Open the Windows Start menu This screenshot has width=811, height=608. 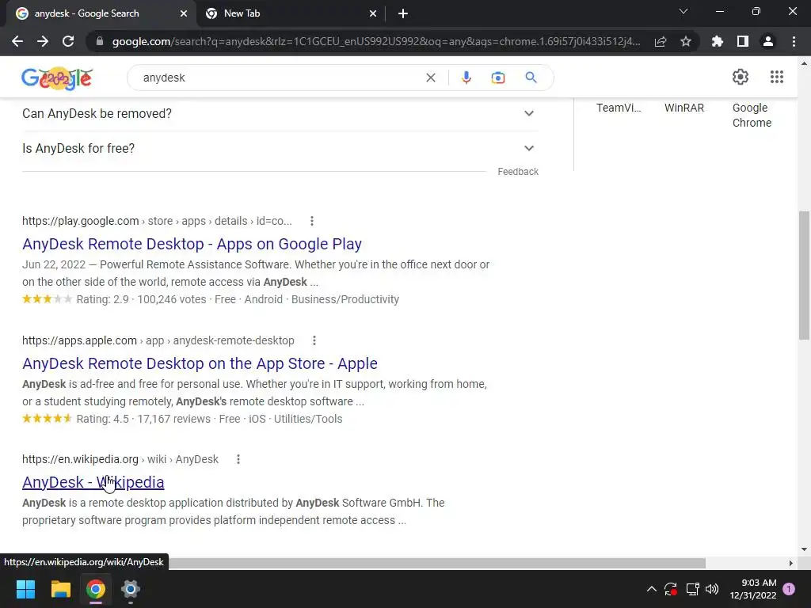pyautogui.click(x=25, y=589)
